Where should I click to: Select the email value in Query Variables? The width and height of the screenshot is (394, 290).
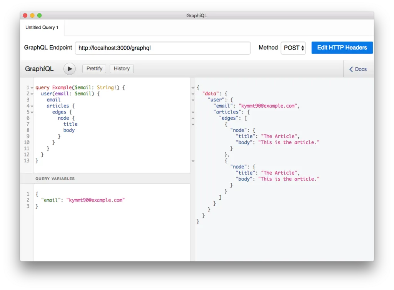tap(95, 200)
